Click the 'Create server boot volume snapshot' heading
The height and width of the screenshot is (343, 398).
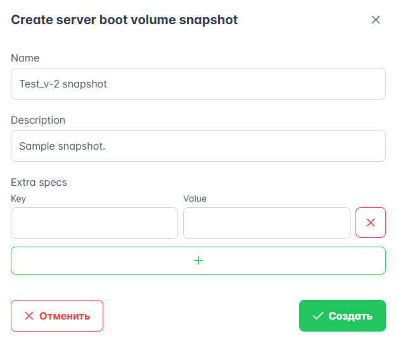pos(124,20)
